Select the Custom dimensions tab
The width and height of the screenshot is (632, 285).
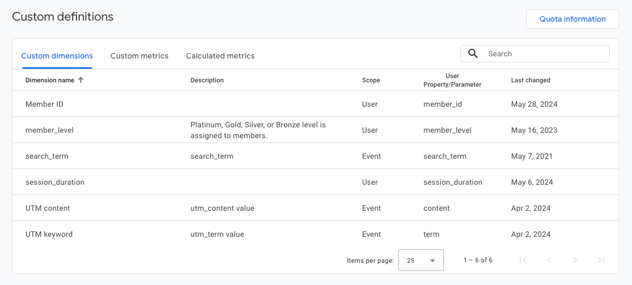pyautogui.click(x=57, y=56)
